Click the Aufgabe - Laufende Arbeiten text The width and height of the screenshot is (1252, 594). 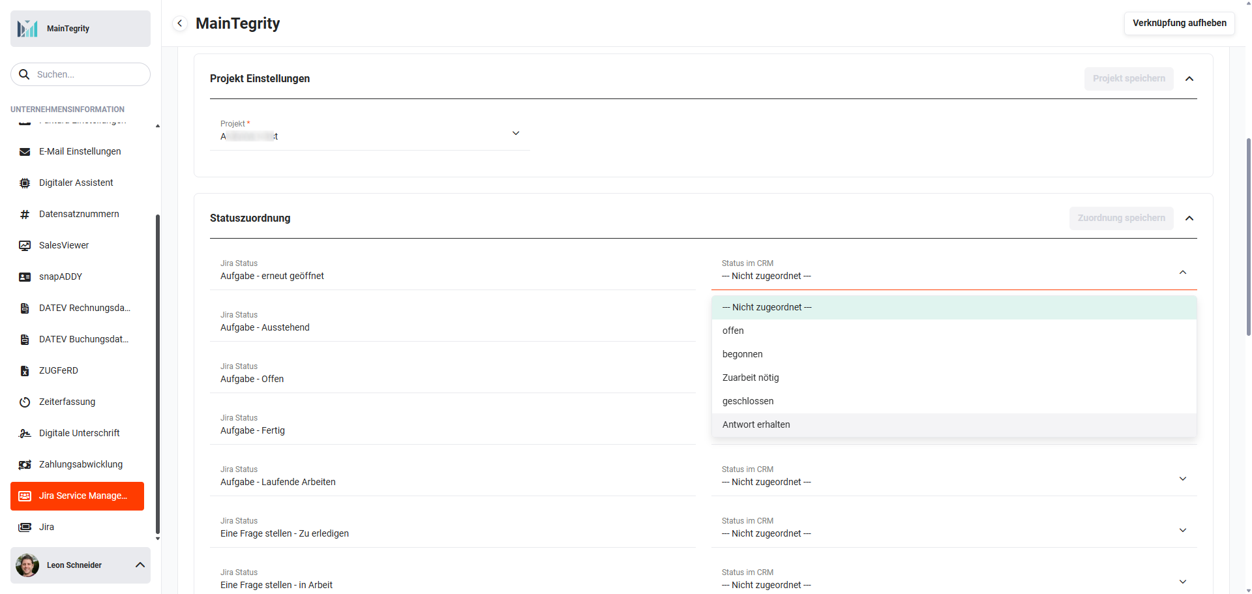[x=278, y=482]
